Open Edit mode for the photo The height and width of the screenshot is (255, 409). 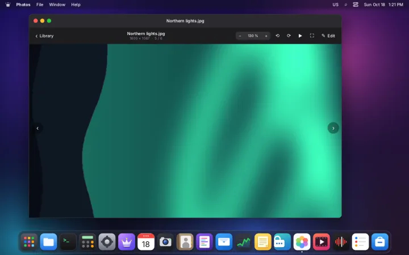click(328, 36)
